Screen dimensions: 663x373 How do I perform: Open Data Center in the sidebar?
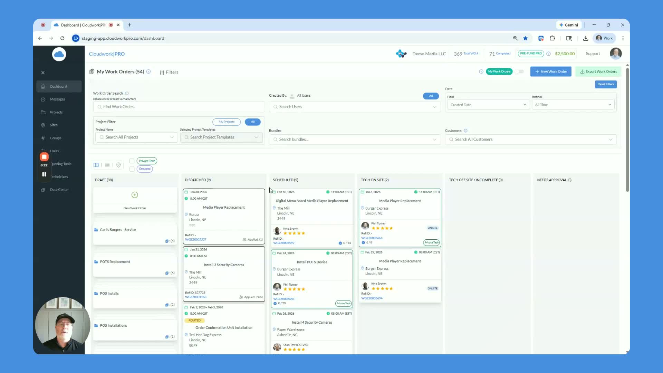click(x=59, y=190)
